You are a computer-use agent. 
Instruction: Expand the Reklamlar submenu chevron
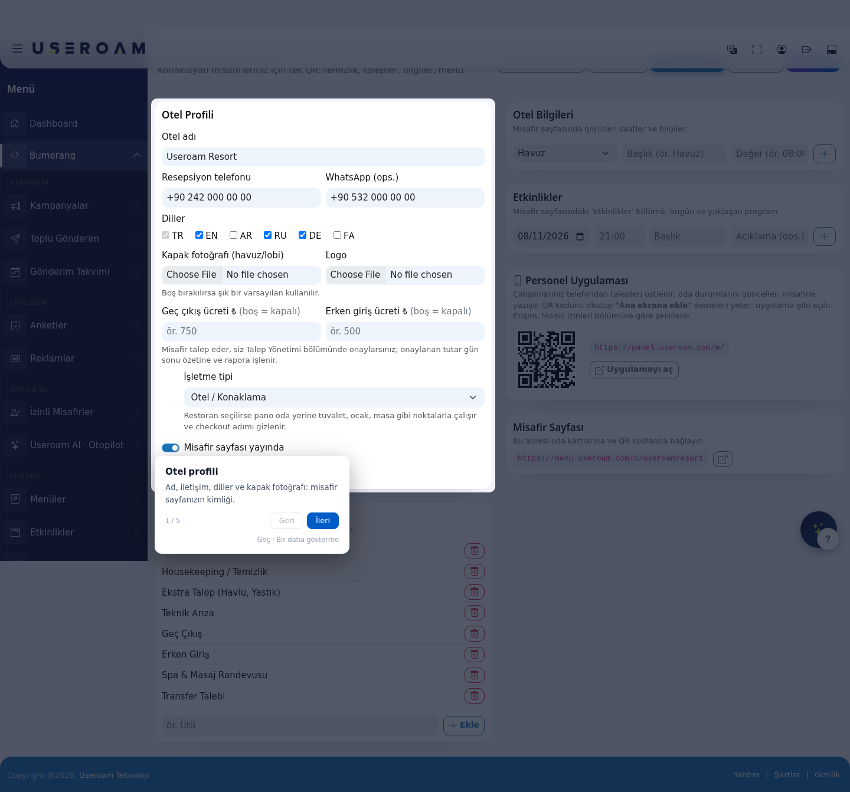tap(136, 359)
